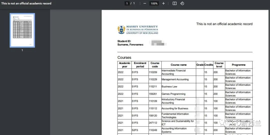Click course code 110109

tap(153, 101)
